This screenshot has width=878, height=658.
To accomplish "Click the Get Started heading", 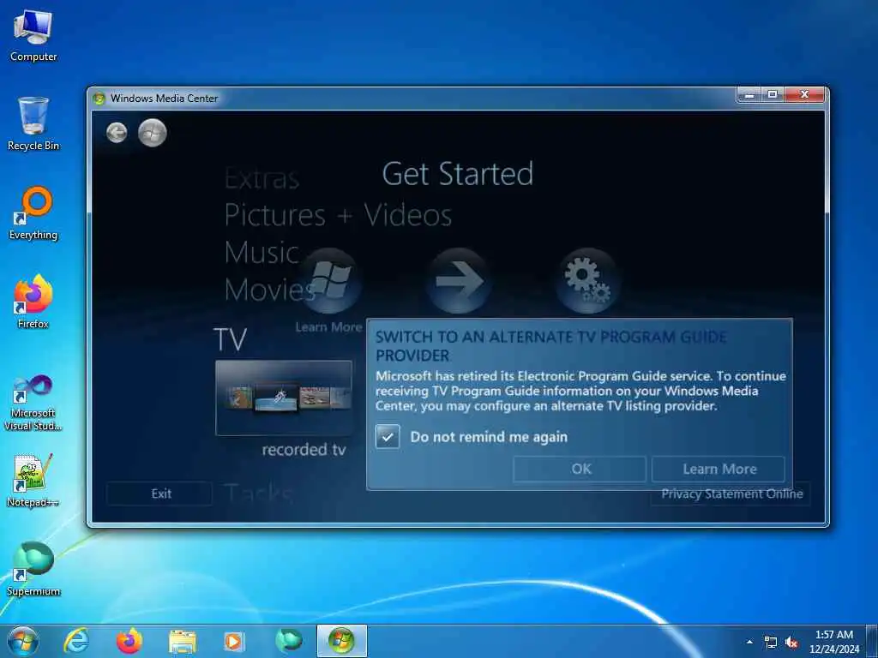I will tap(458, 173).
